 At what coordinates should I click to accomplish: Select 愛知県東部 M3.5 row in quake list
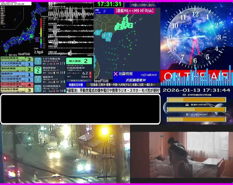pos(17,69)
